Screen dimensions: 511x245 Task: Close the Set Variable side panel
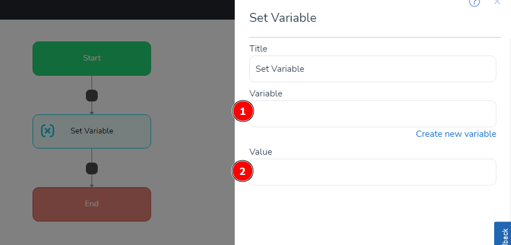coord(497,2)
